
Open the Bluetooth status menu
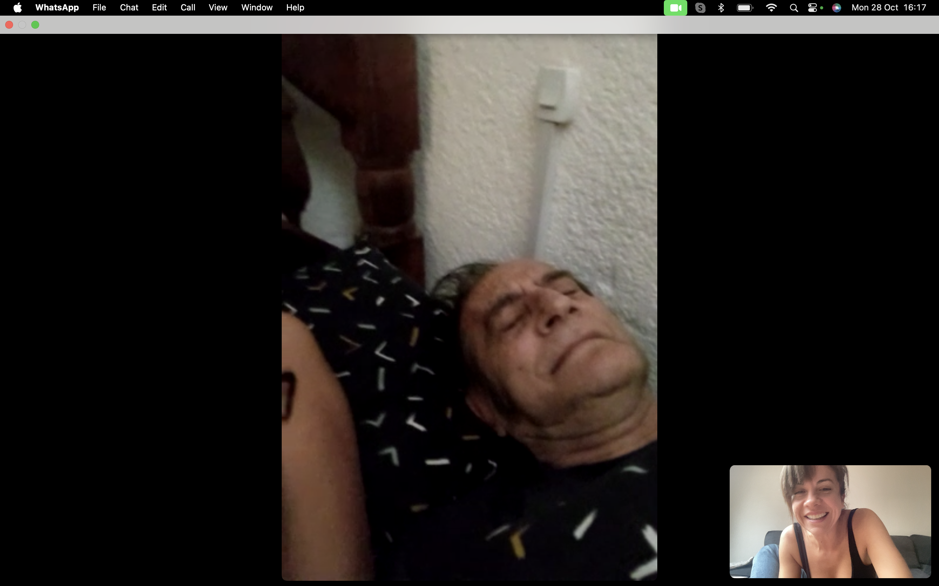[x=721, y=8]
